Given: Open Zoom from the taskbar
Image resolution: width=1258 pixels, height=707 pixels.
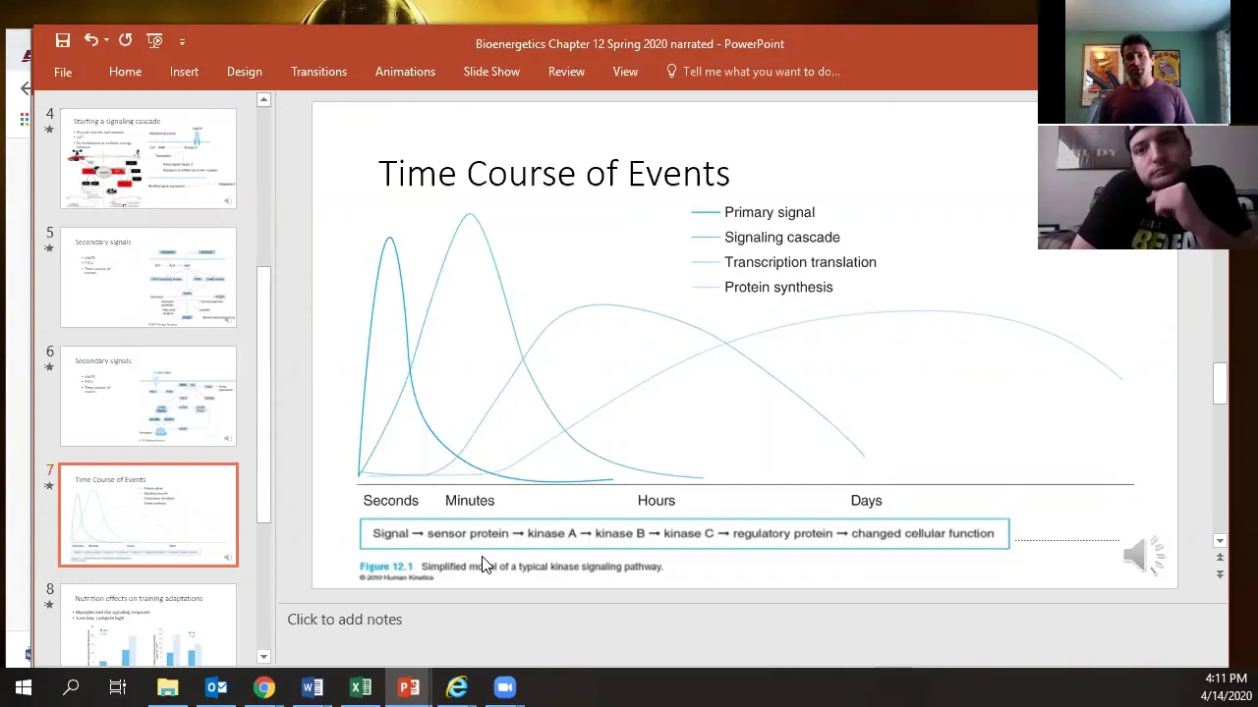Looking at the screenshot, I should (x=504, y=687).
